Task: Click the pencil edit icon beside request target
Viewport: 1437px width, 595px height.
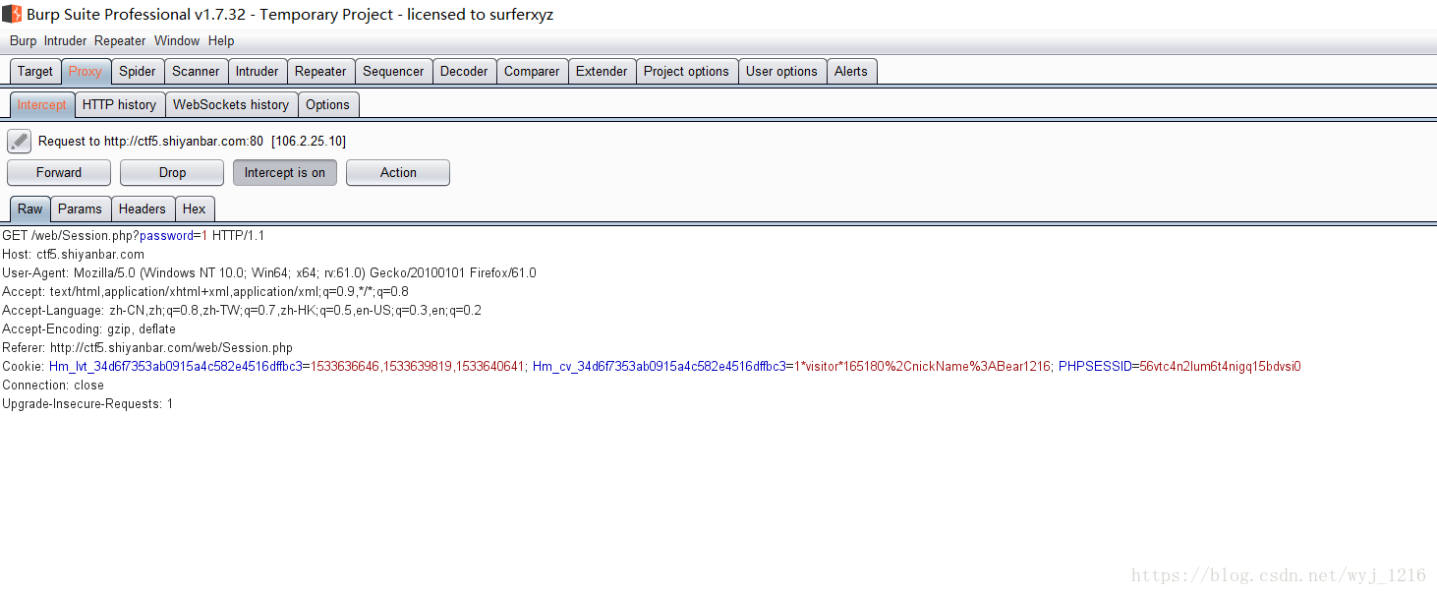Action: pyautogui.click(x=20, y=141)
